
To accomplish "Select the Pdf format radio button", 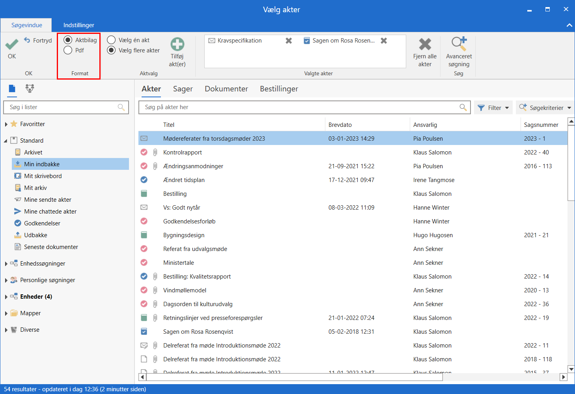I will tap(68, 50).
